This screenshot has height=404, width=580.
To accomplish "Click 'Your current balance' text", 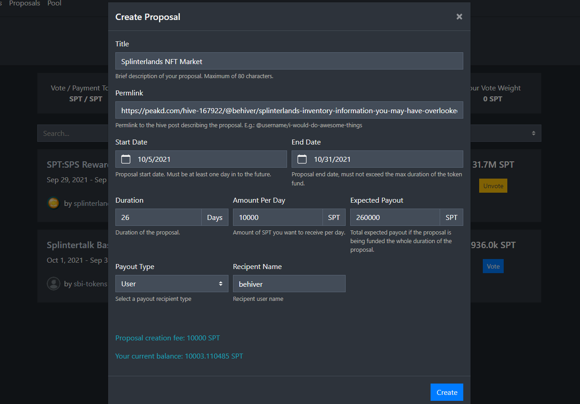I will tap(179, 356).
